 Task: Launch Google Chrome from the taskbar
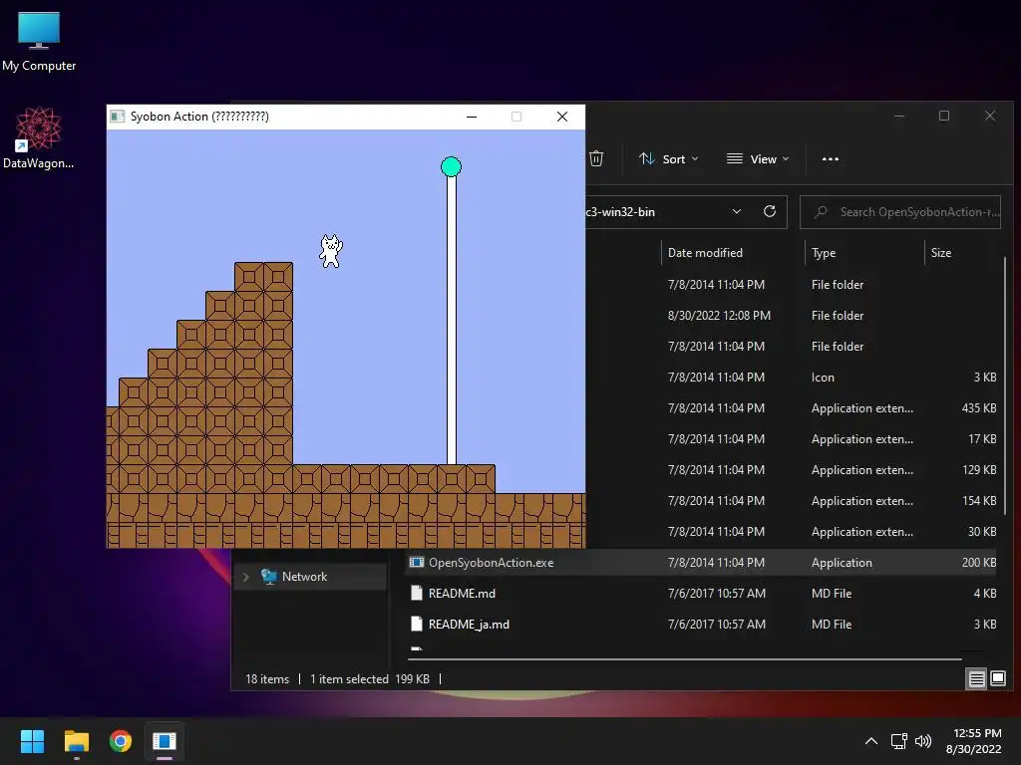[121, 741]
